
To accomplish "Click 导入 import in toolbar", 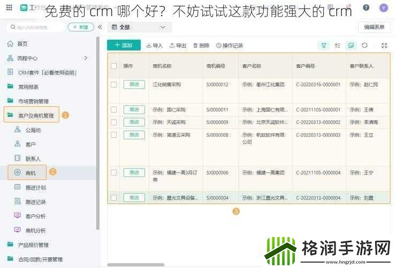I will click(x=155, y=46).
